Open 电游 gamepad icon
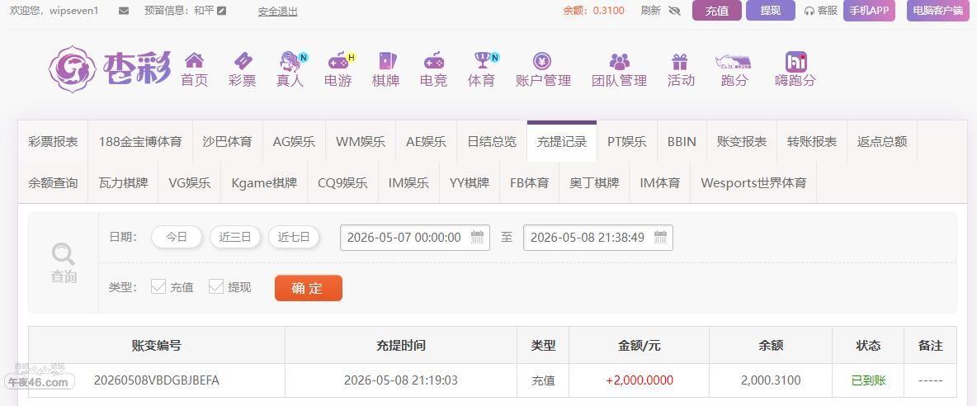The image size is (977, 406). (x=338, y=60)
